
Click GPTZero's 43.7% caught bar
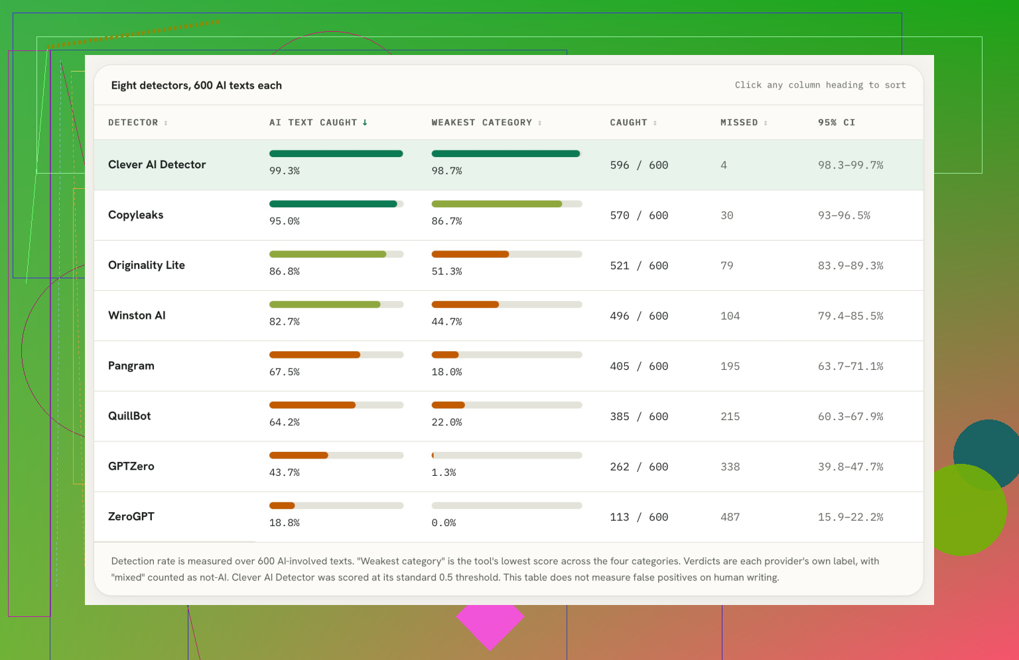pos(336,455)
